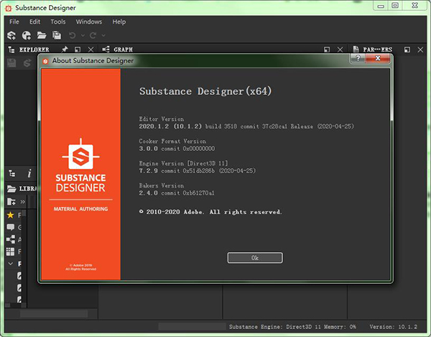The width and height of the screenshot is (431, 337).
Task: Click the save all toolbar icon
Action: point(57,35)
